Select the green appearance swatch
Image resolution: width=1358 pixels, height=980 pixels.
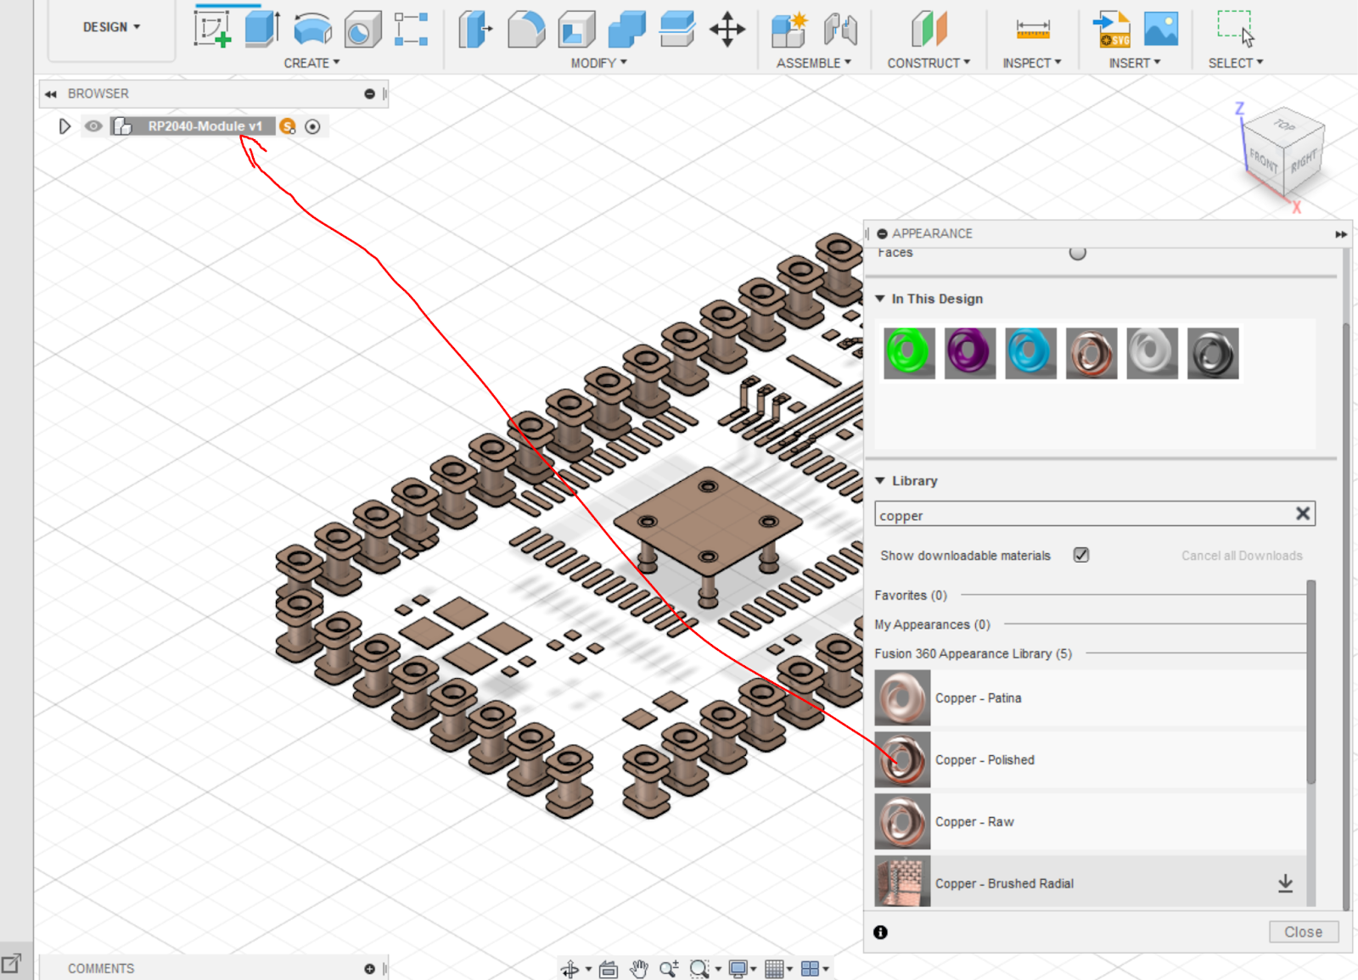909,353
